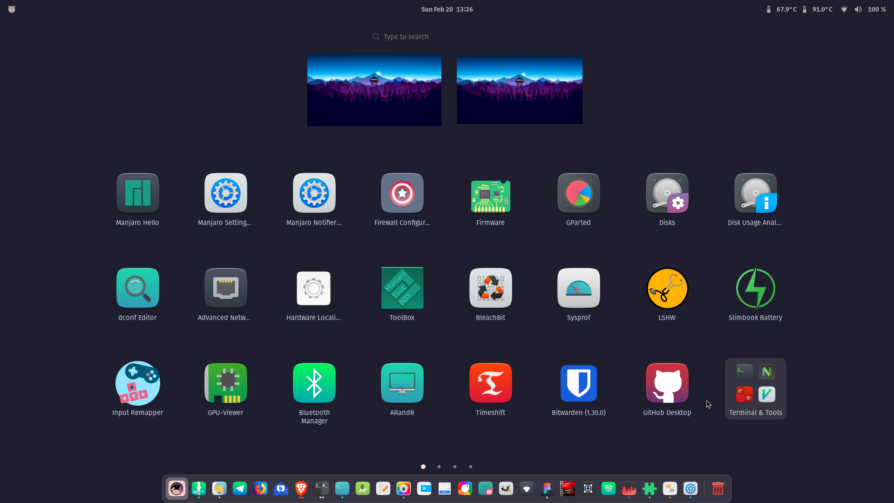Launch Hardware Locality app
This screenshot has width=894, height=503.
tap(314, 295)
